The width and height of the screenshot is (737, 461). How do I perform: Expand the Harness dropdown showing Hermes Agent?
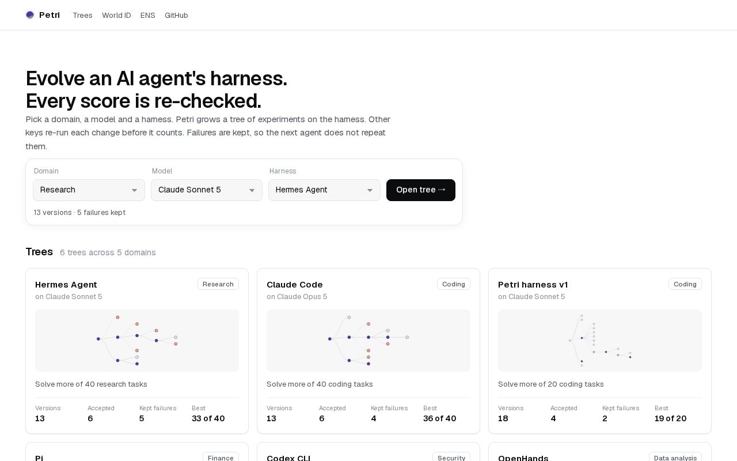pyautogui.click(x=324, y=190)
